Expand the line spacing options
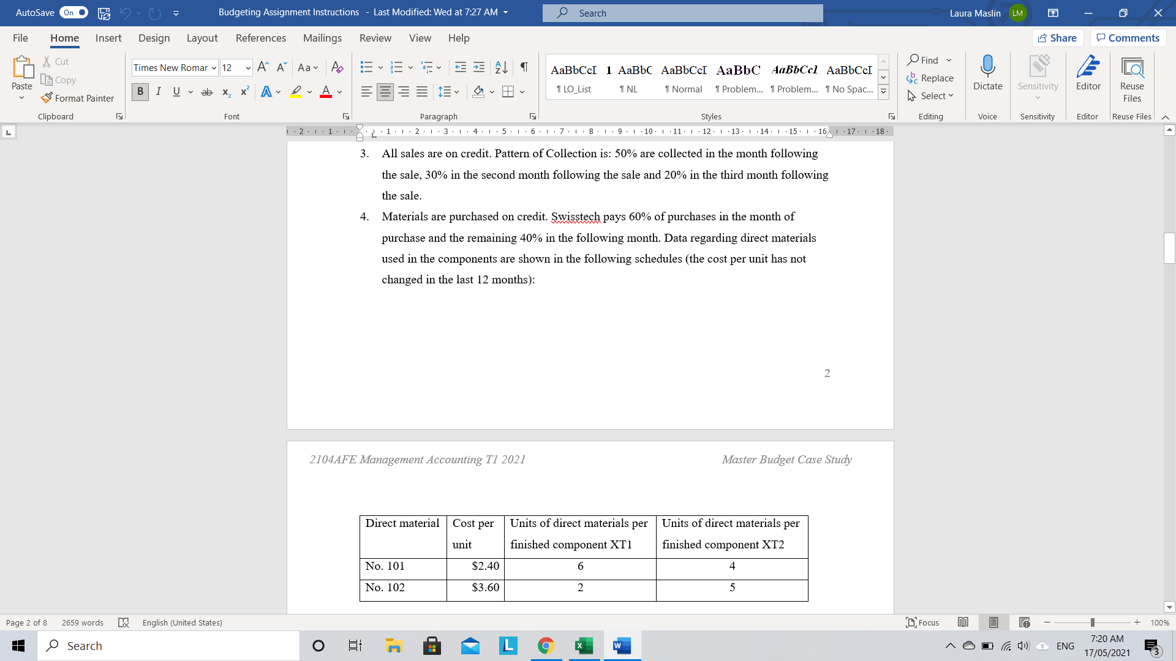 pos(457,92)
